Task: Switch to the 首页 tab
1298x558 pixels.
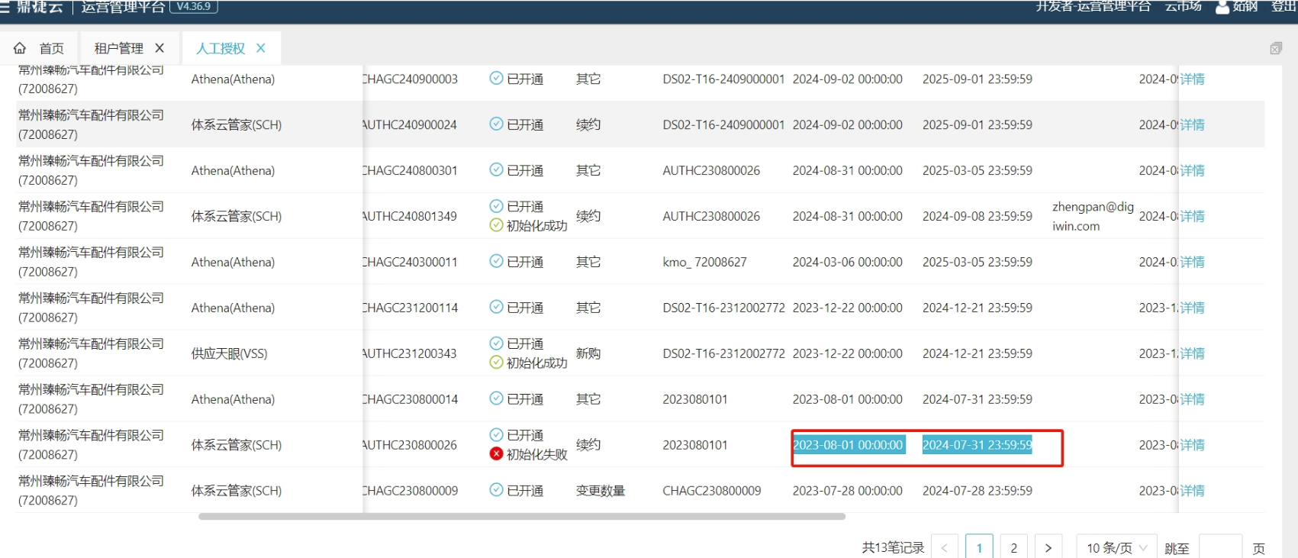Action: point(39,48)
